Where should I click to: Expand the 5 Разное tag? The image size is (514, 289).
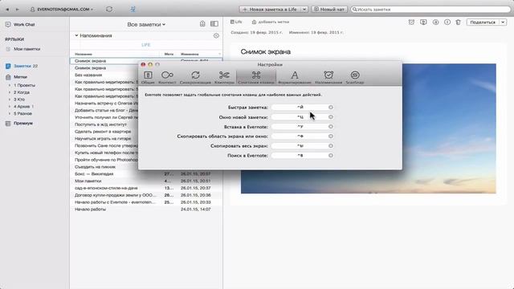[10, 114]
